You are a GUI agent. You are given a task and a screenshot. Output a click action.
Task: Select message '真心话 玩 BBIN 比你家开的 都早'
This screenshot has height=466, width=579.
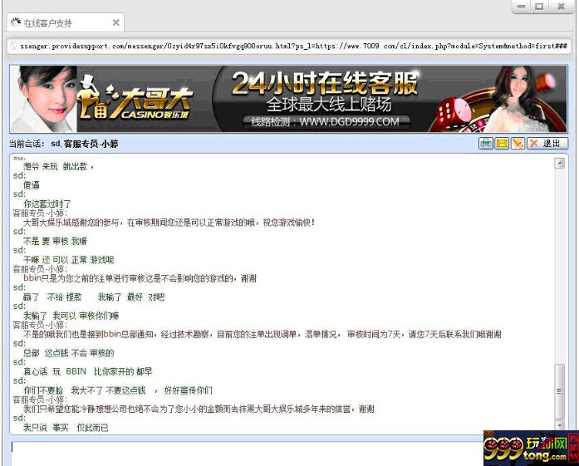88,371
